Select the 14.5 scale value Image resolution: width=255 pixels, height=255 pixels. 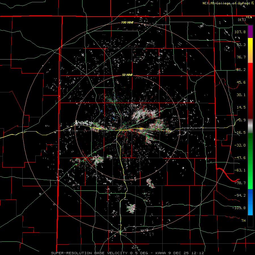[241, 107]
